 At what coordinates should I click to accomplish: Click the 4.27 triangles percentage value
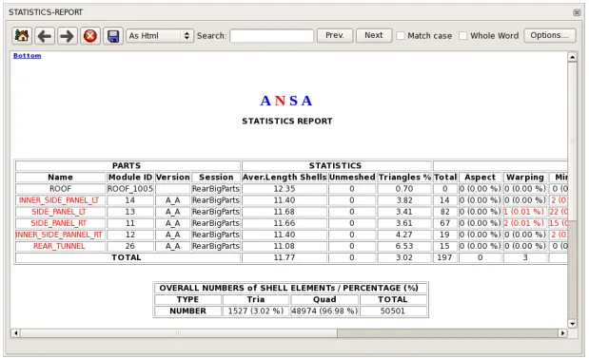[404, 235]
